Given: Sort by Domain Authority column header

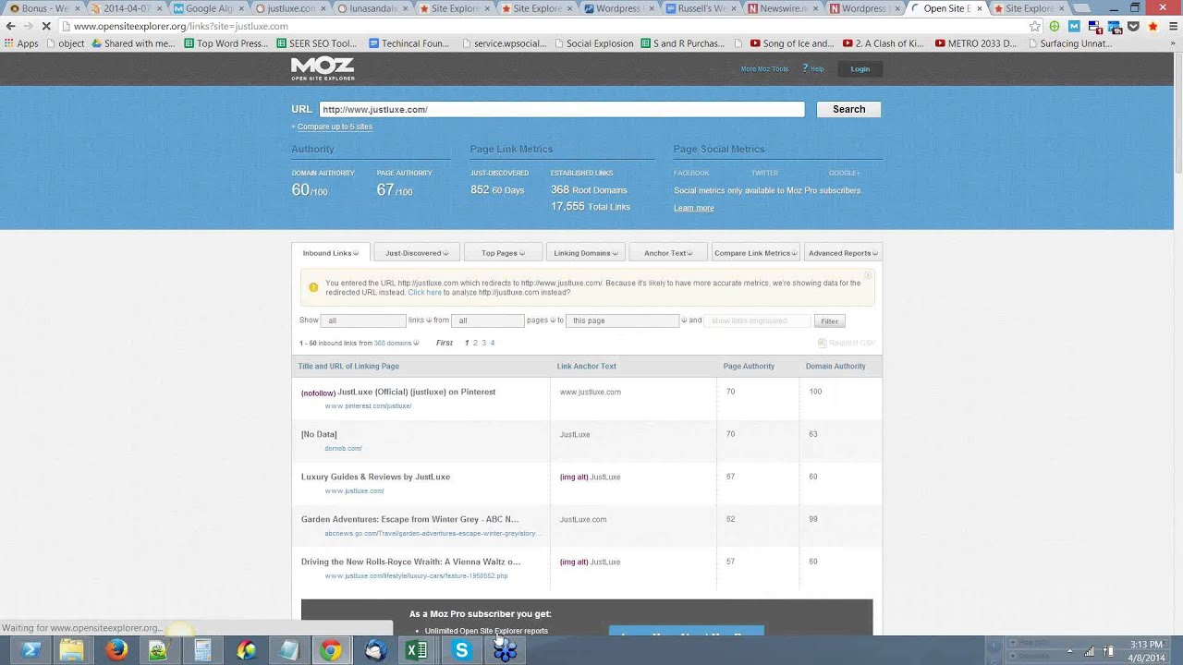Looking at the screenshot, I should coord(835,367).
